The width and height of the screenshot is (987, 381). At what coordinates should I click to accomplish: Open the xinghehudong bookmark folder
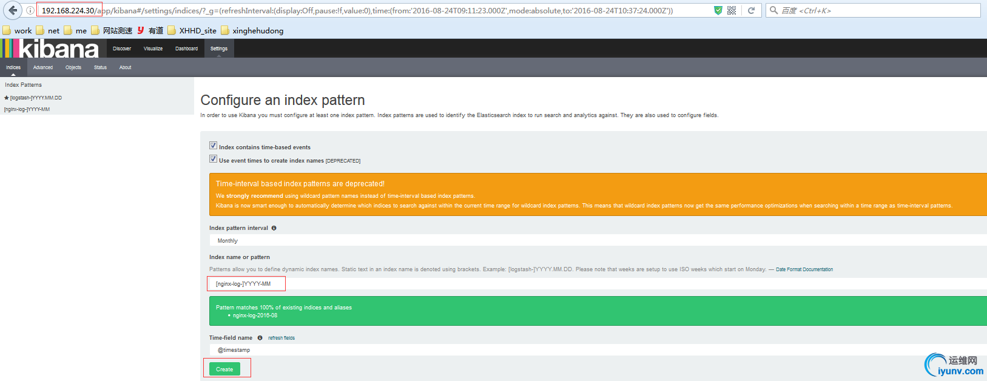point(252,30)
